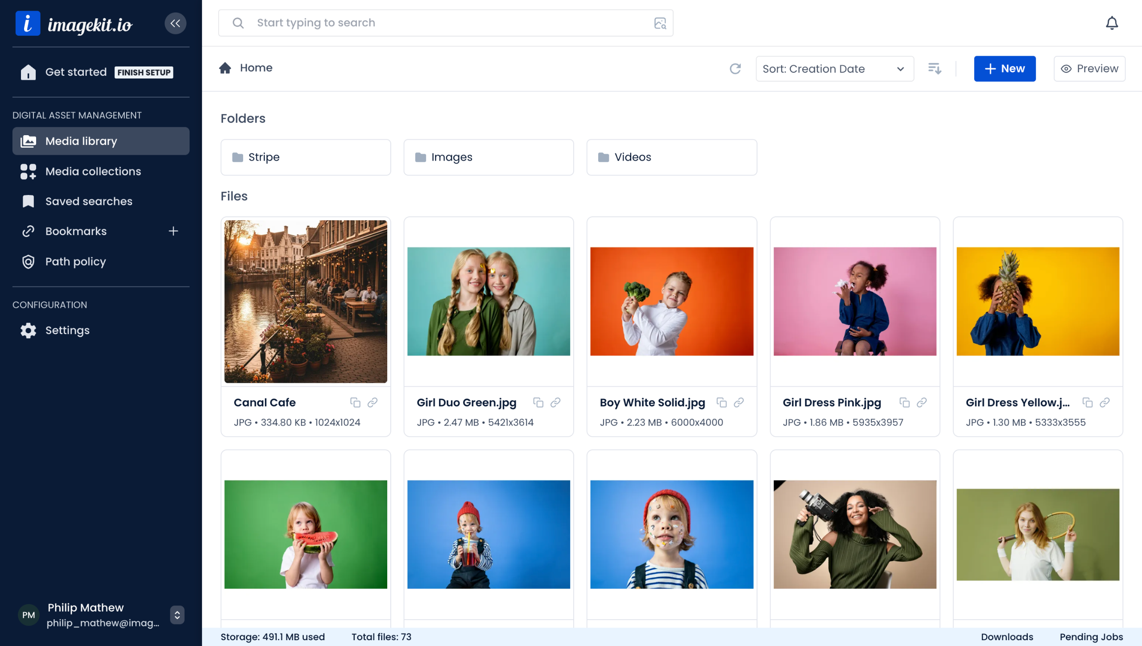Expand the Philip Mathew account switcher

pyautogui.click(x=177, y=615)
